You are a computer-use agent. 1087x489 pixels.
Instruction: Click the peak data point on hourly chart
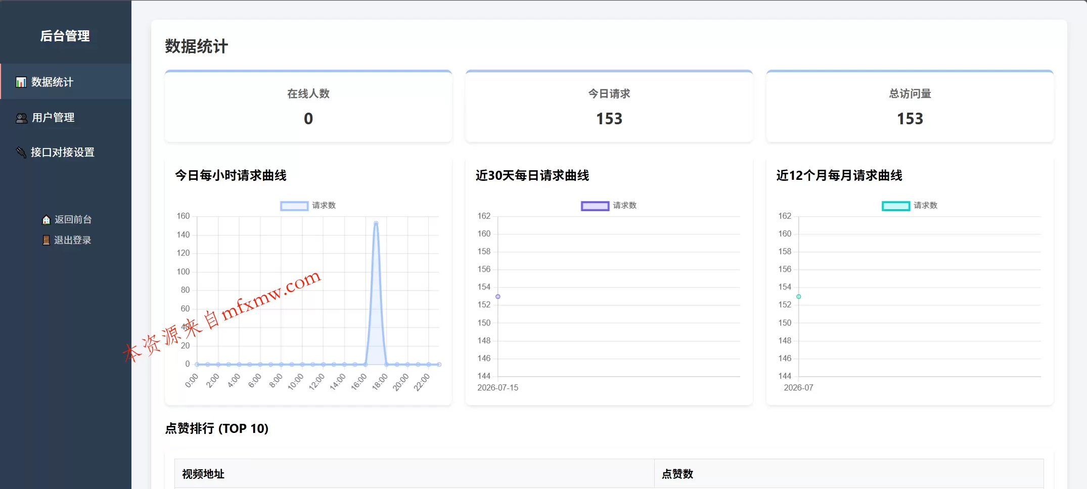376,223
